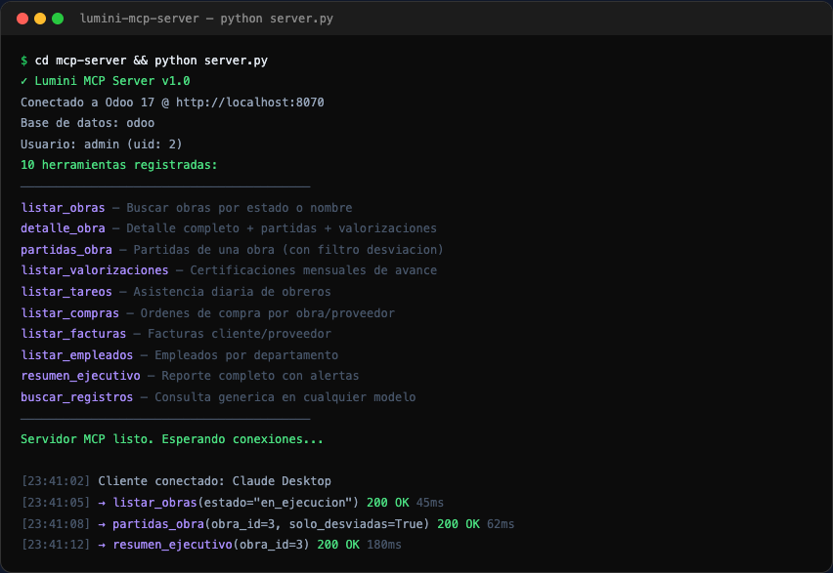833x573 pixels.
Task: Click '200 OK' beside the 180ms time
Action: point(338,545)
